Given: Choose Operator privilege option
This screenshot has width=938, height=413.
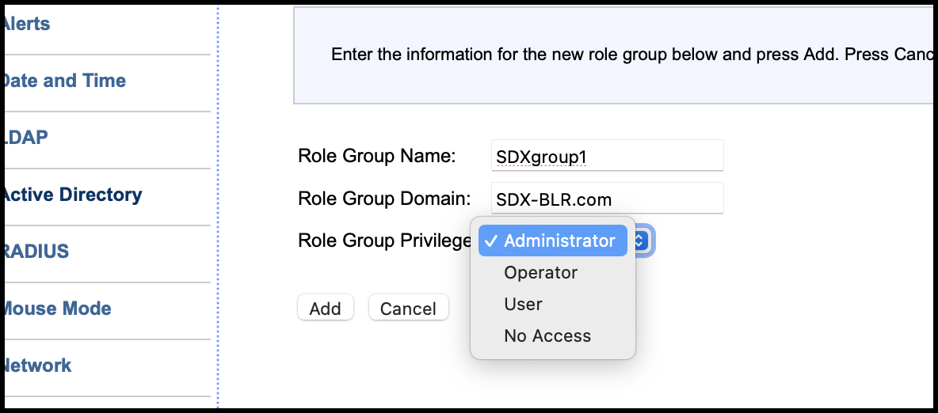Looking at the screenshot, I should point(541,272).
